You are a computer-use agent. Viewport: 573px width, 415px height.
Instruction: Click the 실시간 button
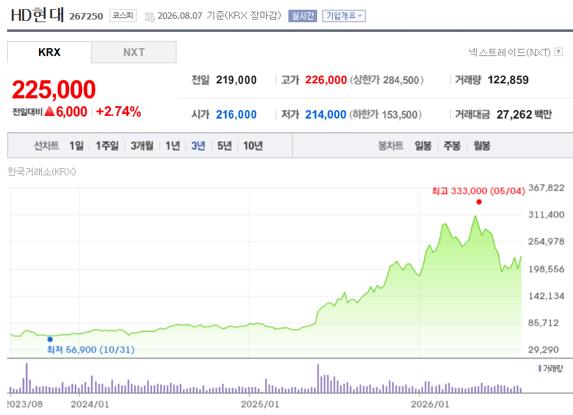pyautogui.click(x=303, y=16)
